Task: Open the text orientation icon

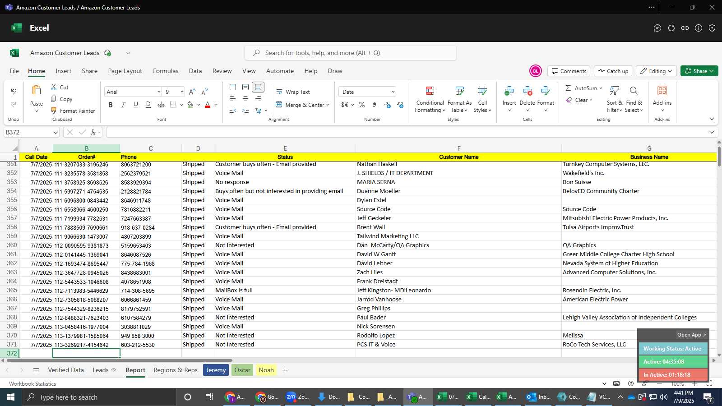Action: (x=258, y=111)
